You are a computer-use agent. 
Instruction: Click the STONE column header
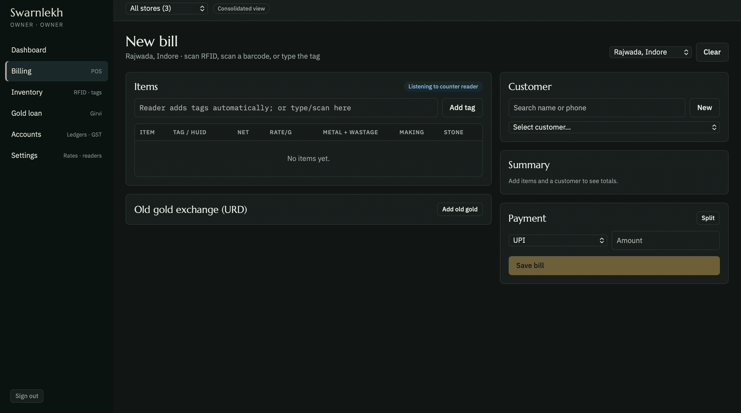[x=453, y=132]
